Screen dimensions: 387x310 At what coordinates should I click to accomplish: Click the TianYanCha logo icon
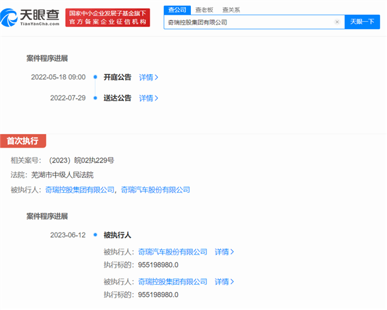pyautogui.click(x=8, y=18)
